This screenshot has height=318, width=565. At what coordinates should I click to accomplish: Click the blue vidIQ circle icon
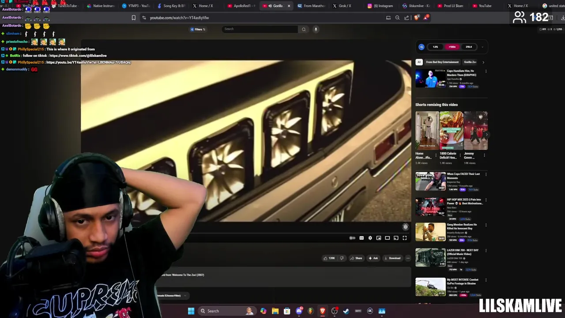point(422,47)
